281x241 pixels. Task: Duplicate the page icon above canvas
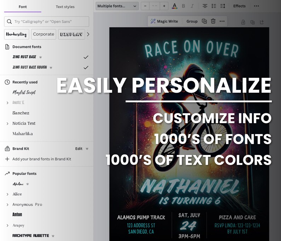tap(252, 22)
